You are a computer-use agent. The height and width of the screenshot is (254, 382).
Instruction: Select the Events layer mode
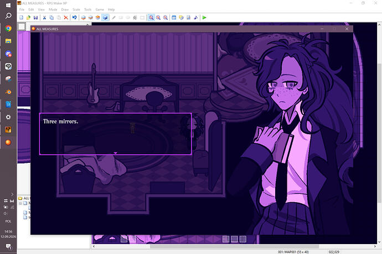(x=105, y=18)
